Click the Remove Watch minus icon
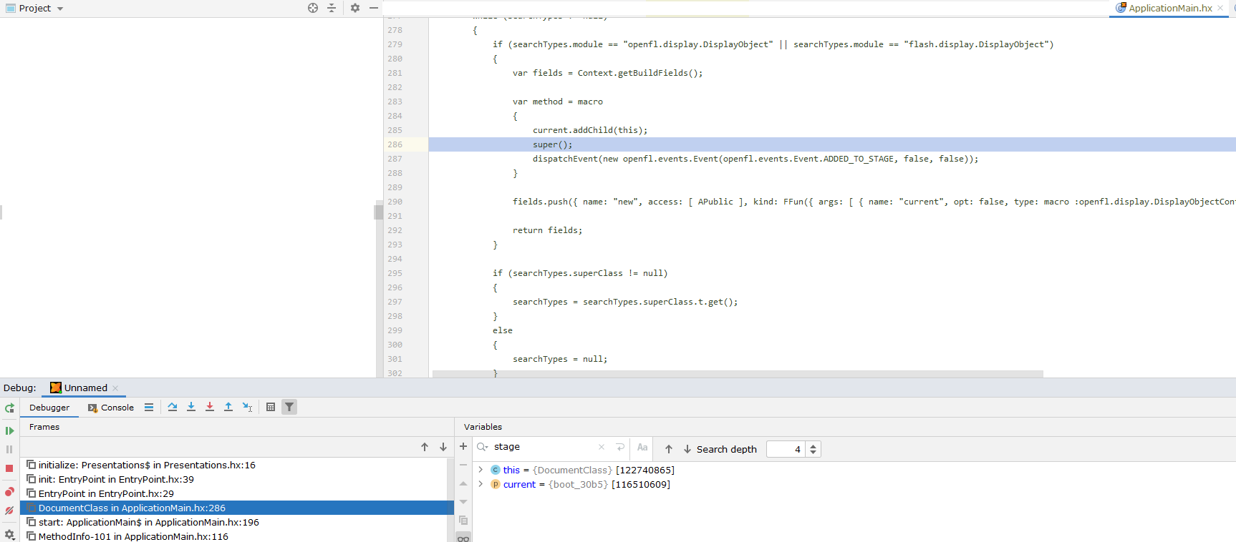1236x542 pixels. point(463,465)
